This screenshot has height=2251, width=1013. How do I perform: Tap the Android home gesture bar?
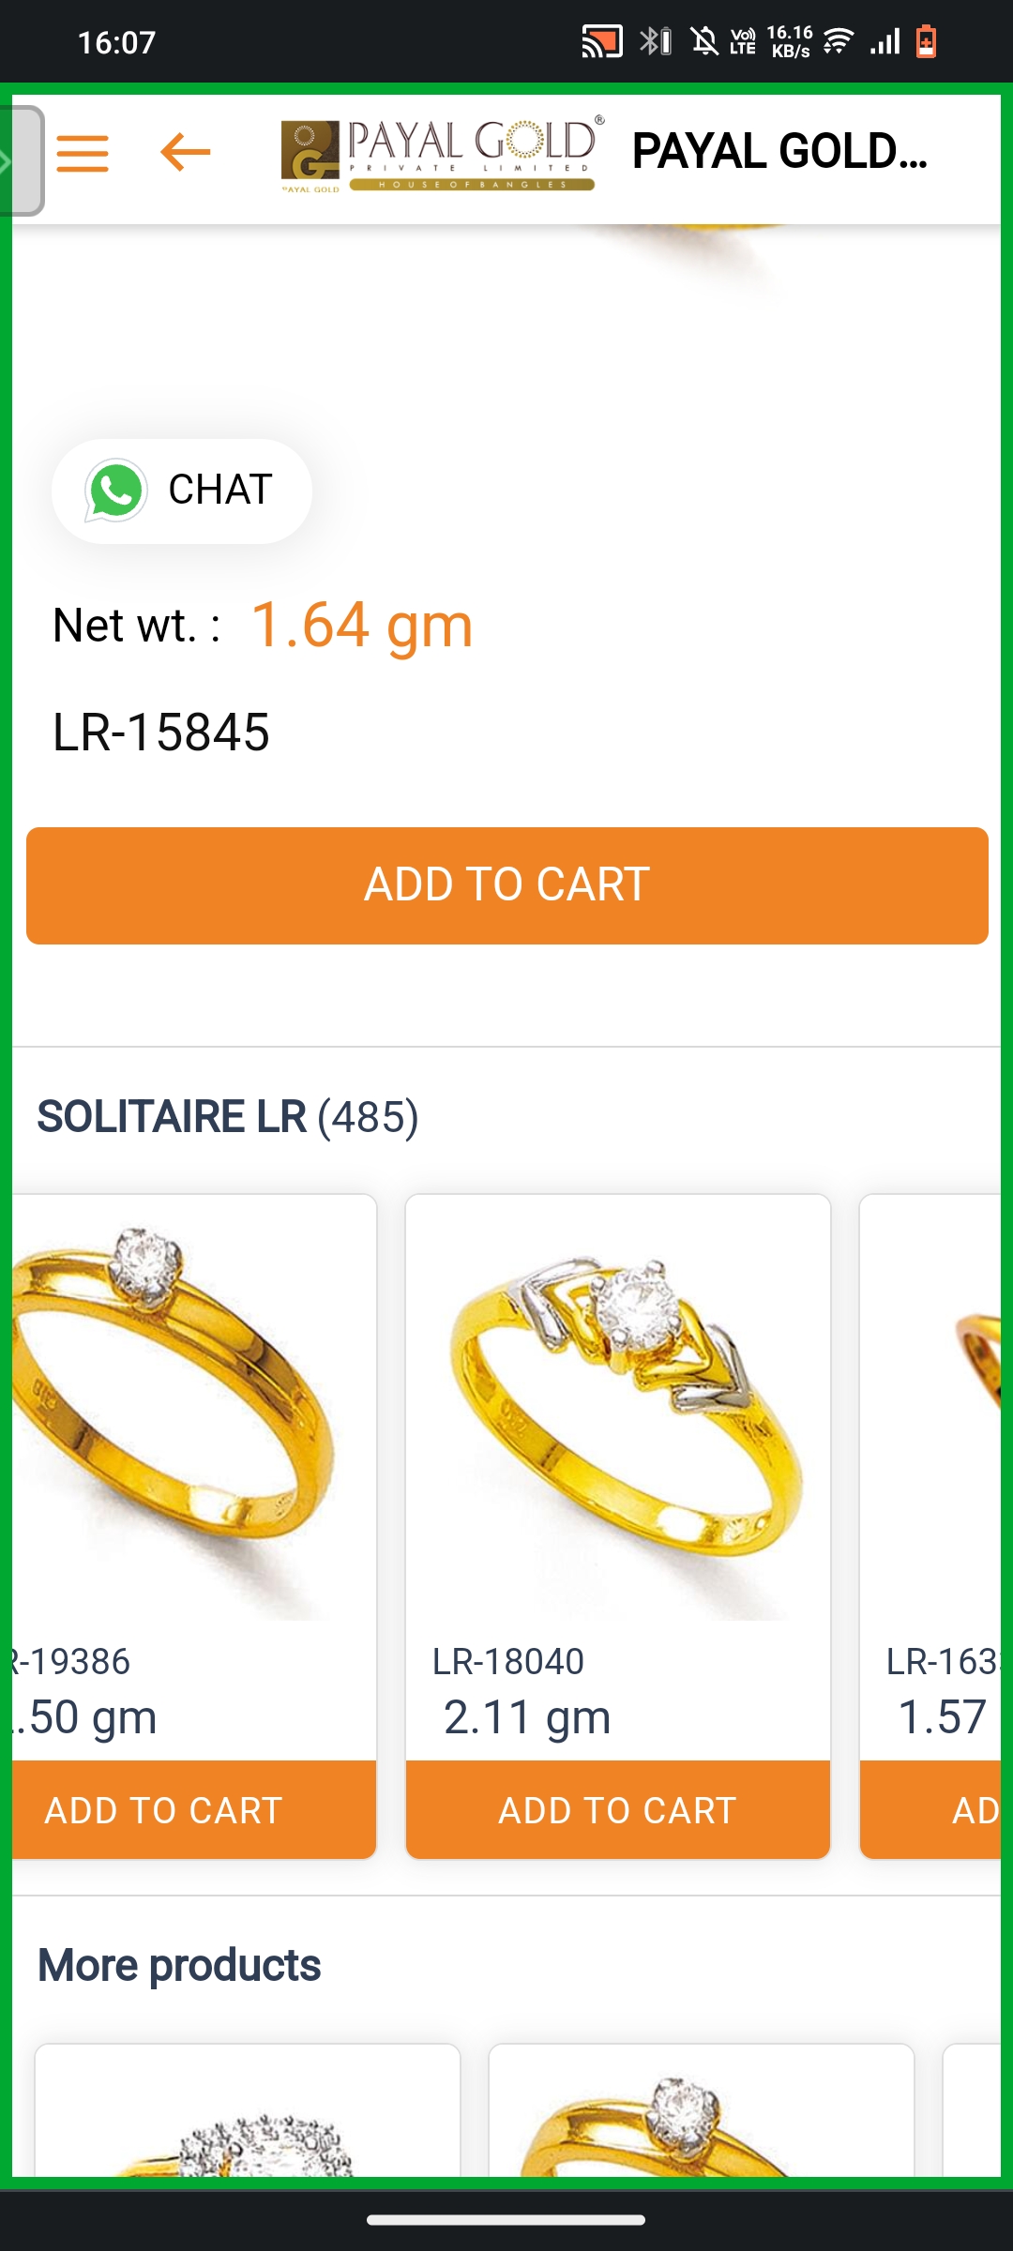coord(506,2220)
